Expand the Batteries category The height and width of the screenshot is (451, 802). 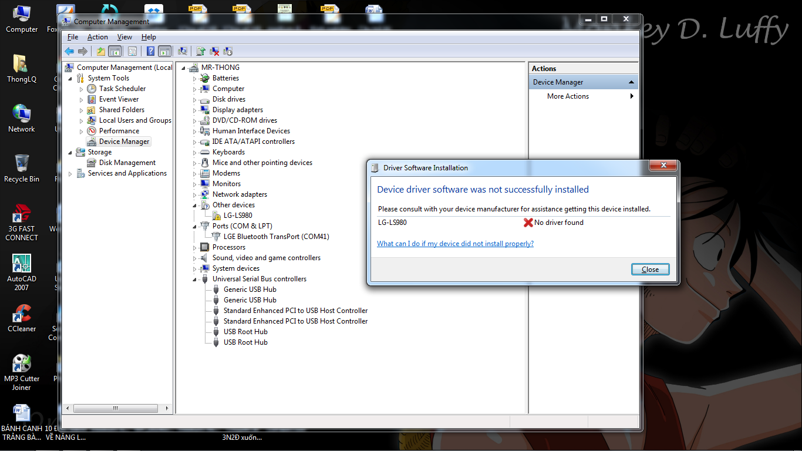(x=195, y=78)
